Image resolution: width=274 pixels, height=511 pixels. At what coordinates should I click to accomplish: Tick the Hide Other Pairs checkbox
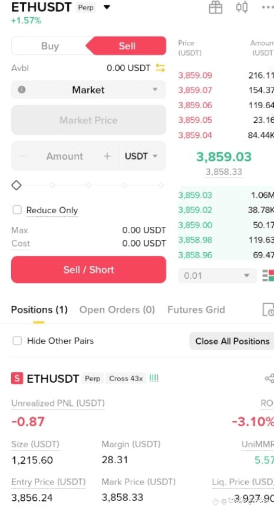[17, 341]
